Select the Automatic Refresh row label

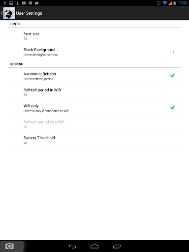(x=40, y=74)
